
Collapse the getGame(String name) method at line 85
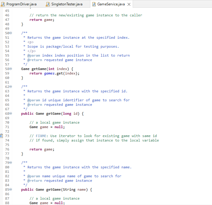11,190
